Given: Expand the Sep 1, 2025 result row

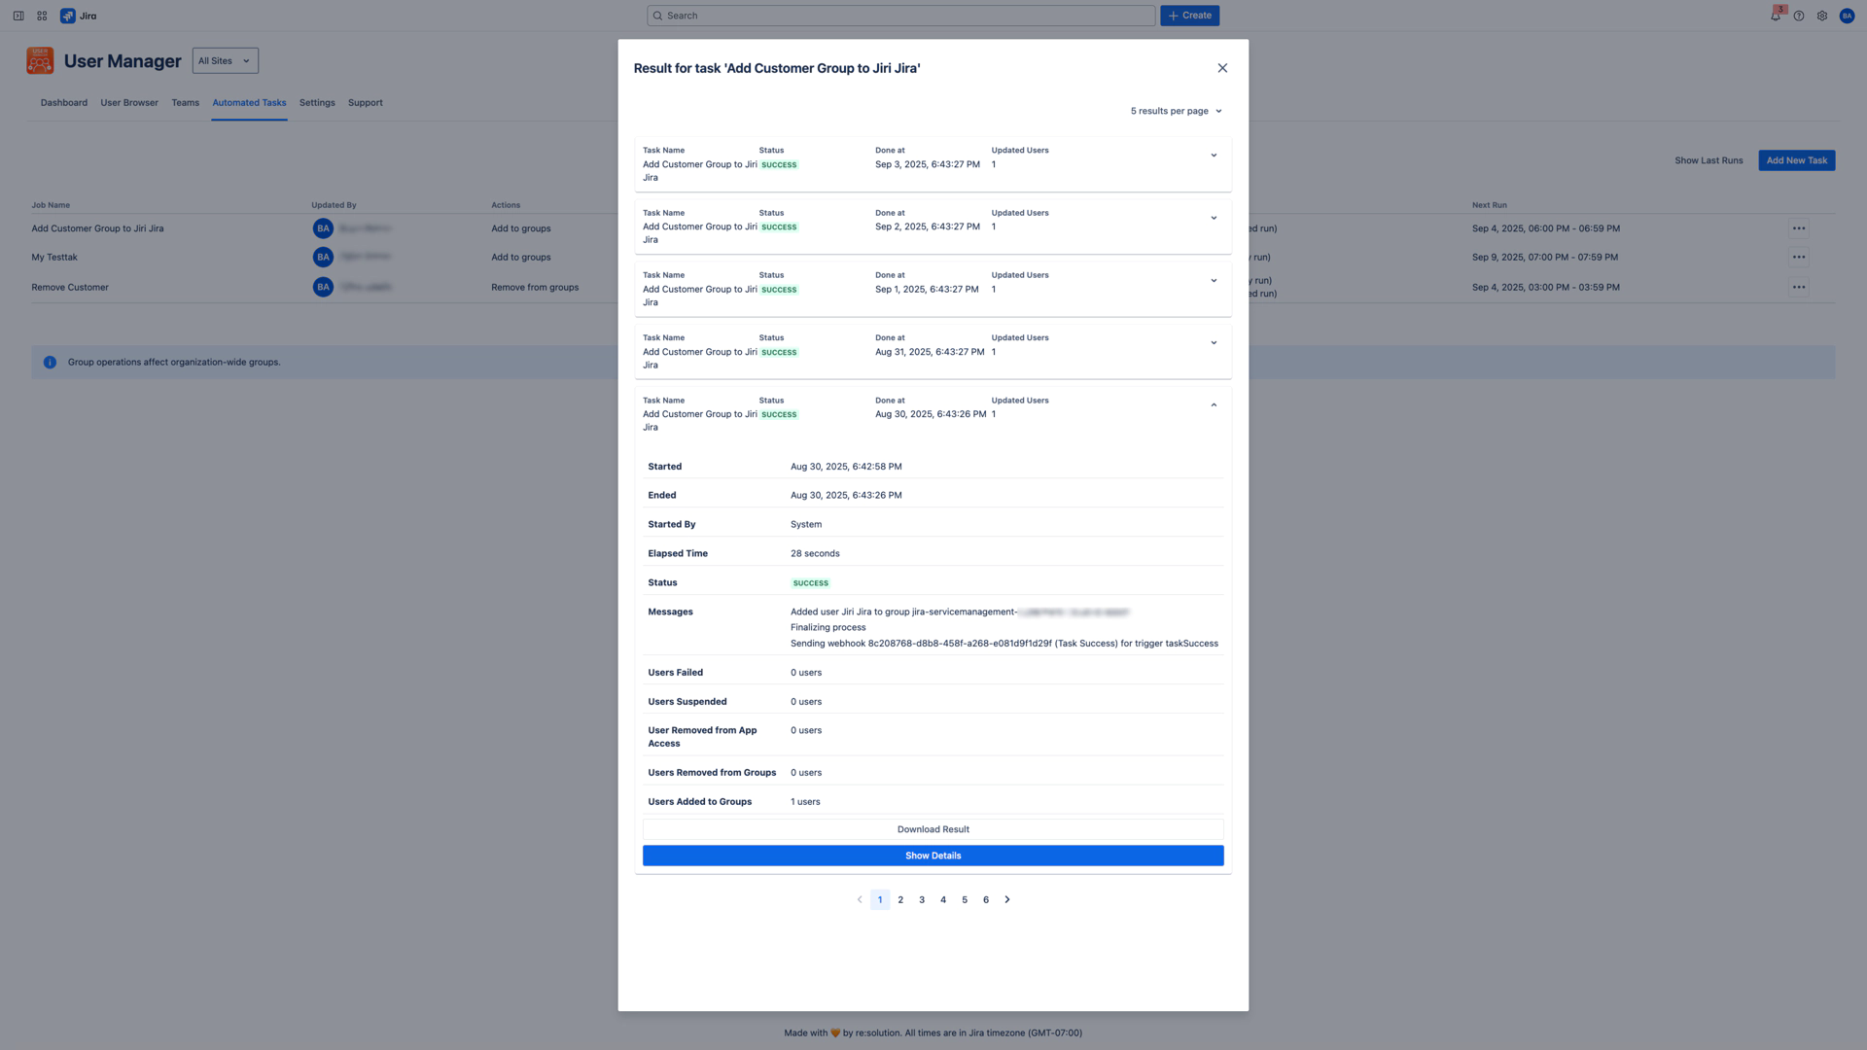Looking at the screenshot, I should (1214, 281).
